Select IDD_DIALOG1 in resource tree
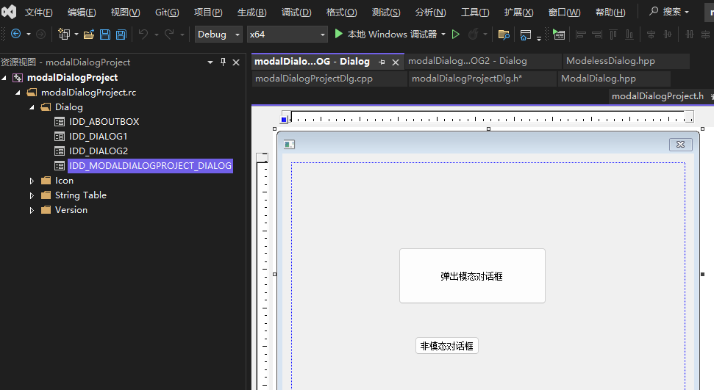The height and width of the screenshot is (390, 714). click(99, 137)
